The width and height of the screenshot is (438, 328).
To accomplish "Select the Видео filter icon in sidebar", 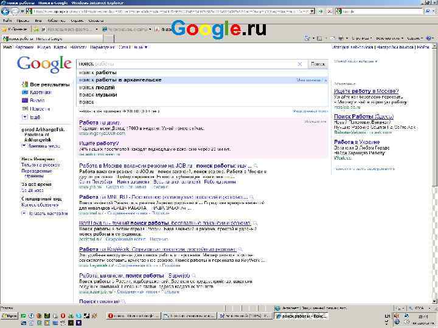I will coord(24,100).
